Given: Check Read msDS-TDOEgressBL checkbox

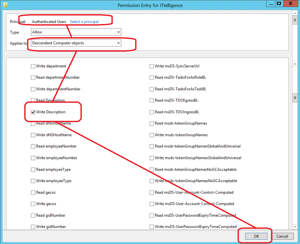Looking at the screenshot, I should pos(152,100).
